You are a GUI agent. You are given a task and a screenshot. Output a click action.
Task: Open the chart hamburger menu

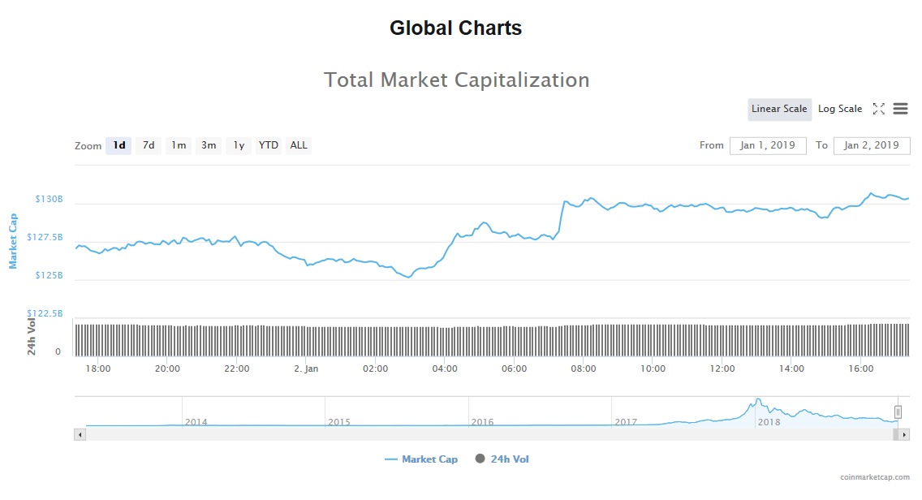pyautogui.click(x=900, y=109)
